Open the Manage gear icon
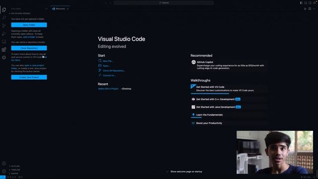Screen dimensions: 318x179 (4, 171)
